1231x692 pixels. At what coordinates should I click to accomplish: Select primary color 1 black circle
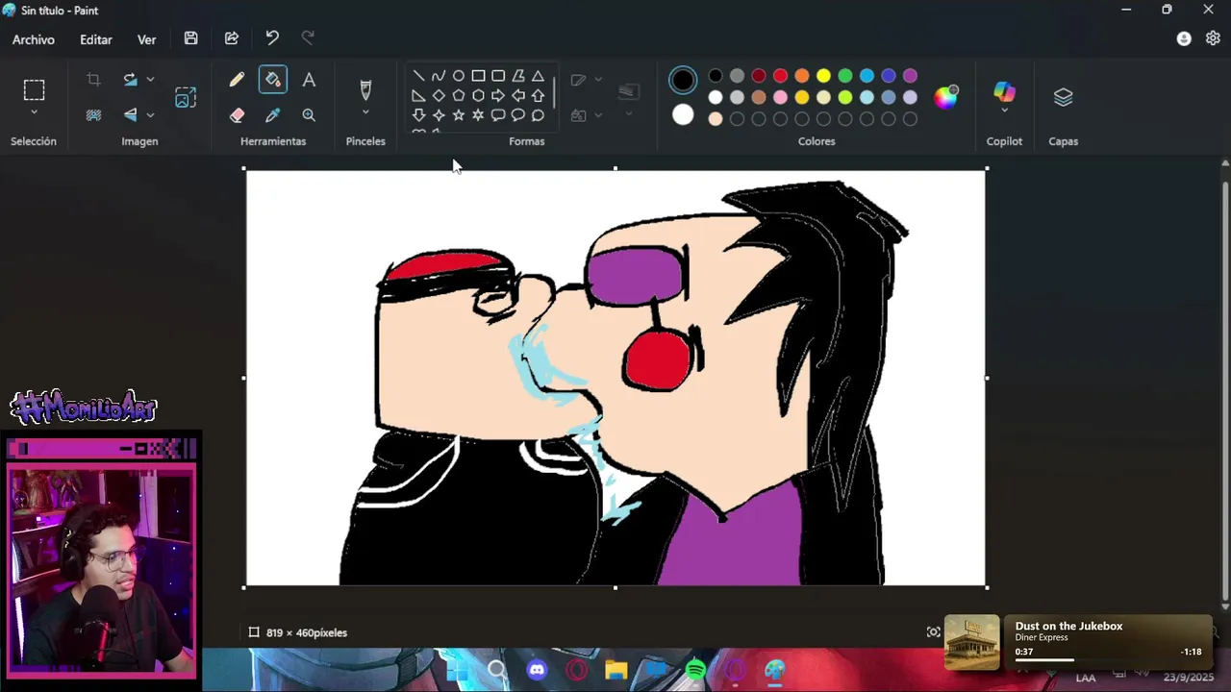coord(683,80)
